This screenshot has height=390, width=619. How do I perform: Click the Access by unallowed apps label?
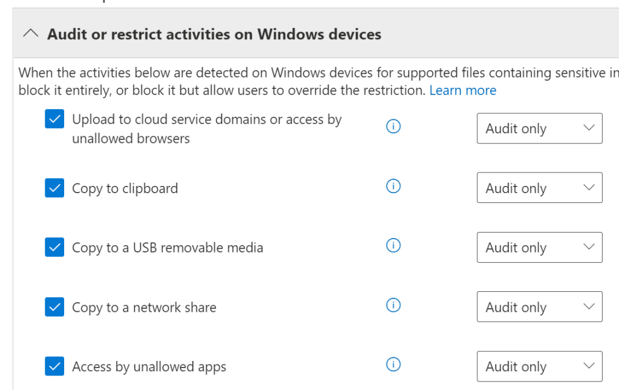click(x=149, y=366)
